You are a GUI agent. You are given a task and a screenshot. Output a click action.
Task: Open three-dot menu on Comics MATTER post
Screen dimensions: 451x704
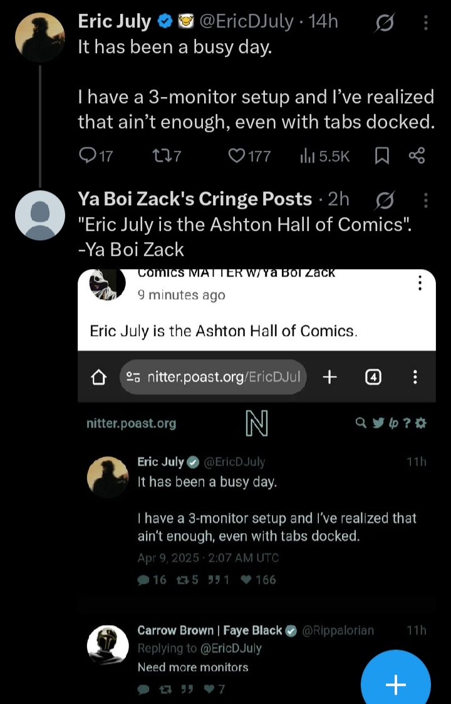[420, 282]
